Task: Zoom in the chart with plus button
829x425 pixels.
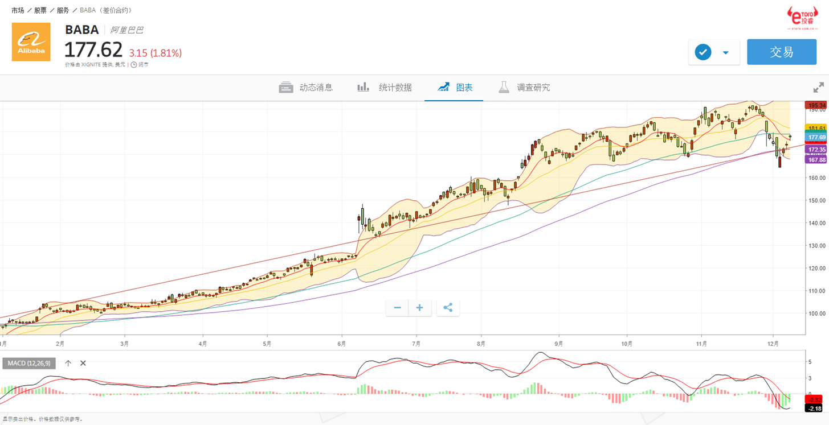Action: pyautogui.click(x=420, y=308)
